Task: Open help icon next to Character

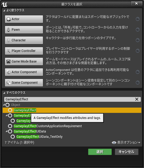Action: point(138,40)
